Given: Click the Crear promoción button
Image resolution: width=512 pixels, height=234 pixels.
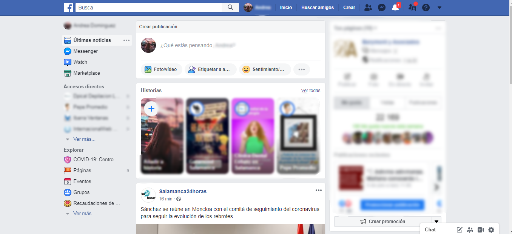Looking at the screenshot, I should tap(383, 222).
